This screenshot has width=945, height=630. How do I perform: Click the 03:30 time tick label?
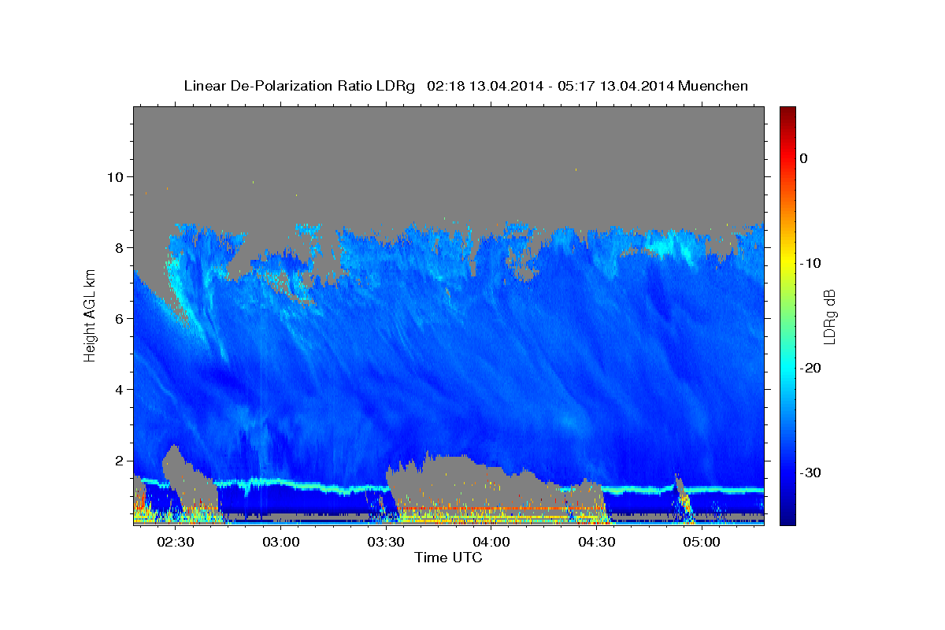(x=386, y=543)
